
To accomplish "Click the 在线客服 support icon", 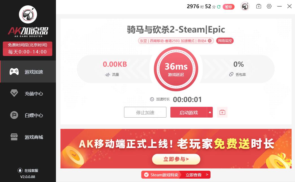I will [x=20, y=170].
